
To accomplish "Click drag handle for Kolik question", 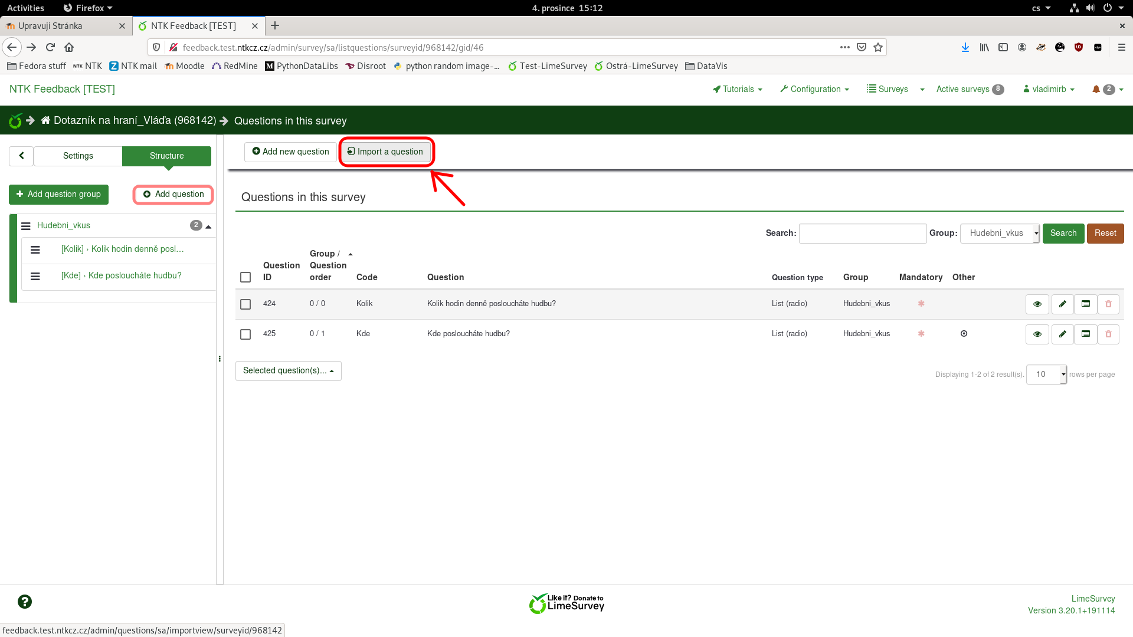I will point(35,249).
